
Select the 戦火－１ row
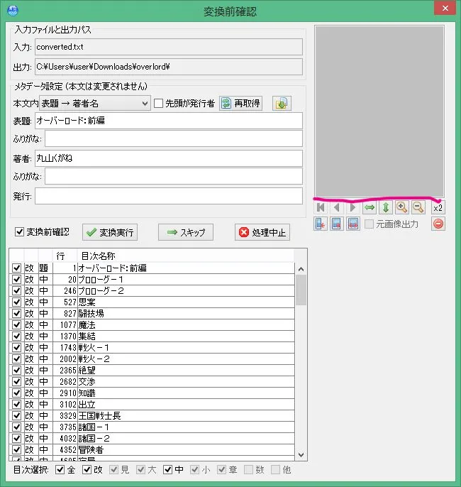coord(152,348)
